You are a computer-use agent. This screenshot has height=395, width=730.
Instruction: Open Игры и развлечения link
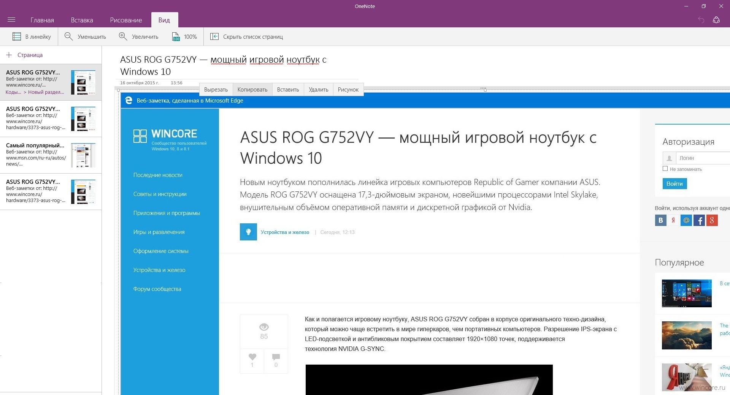[x=159, y=232]
